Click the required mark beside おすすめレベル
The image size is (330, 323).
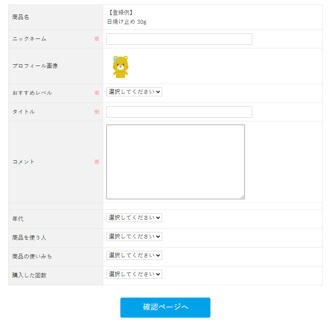[97, 93]
